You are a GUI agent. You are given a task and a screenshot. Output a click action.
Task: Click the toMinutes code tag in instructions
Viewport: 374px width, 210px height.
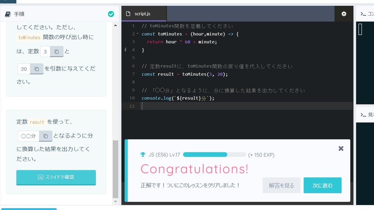click(29, 37)
